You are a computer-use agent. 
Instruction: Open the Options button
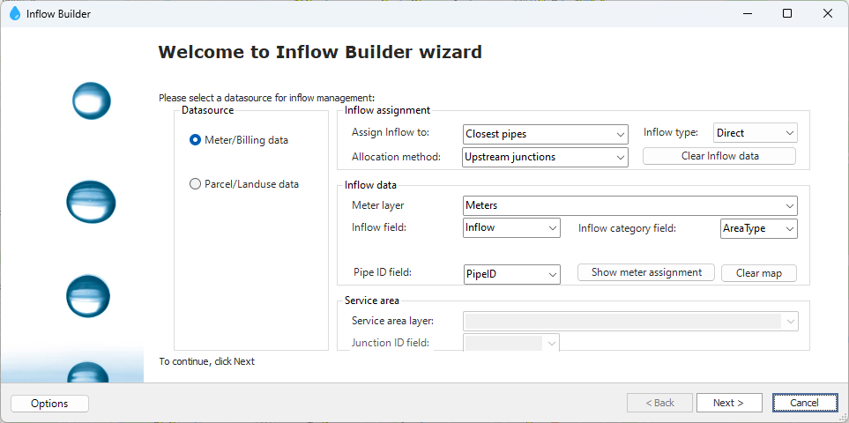(x=49, y=404)
